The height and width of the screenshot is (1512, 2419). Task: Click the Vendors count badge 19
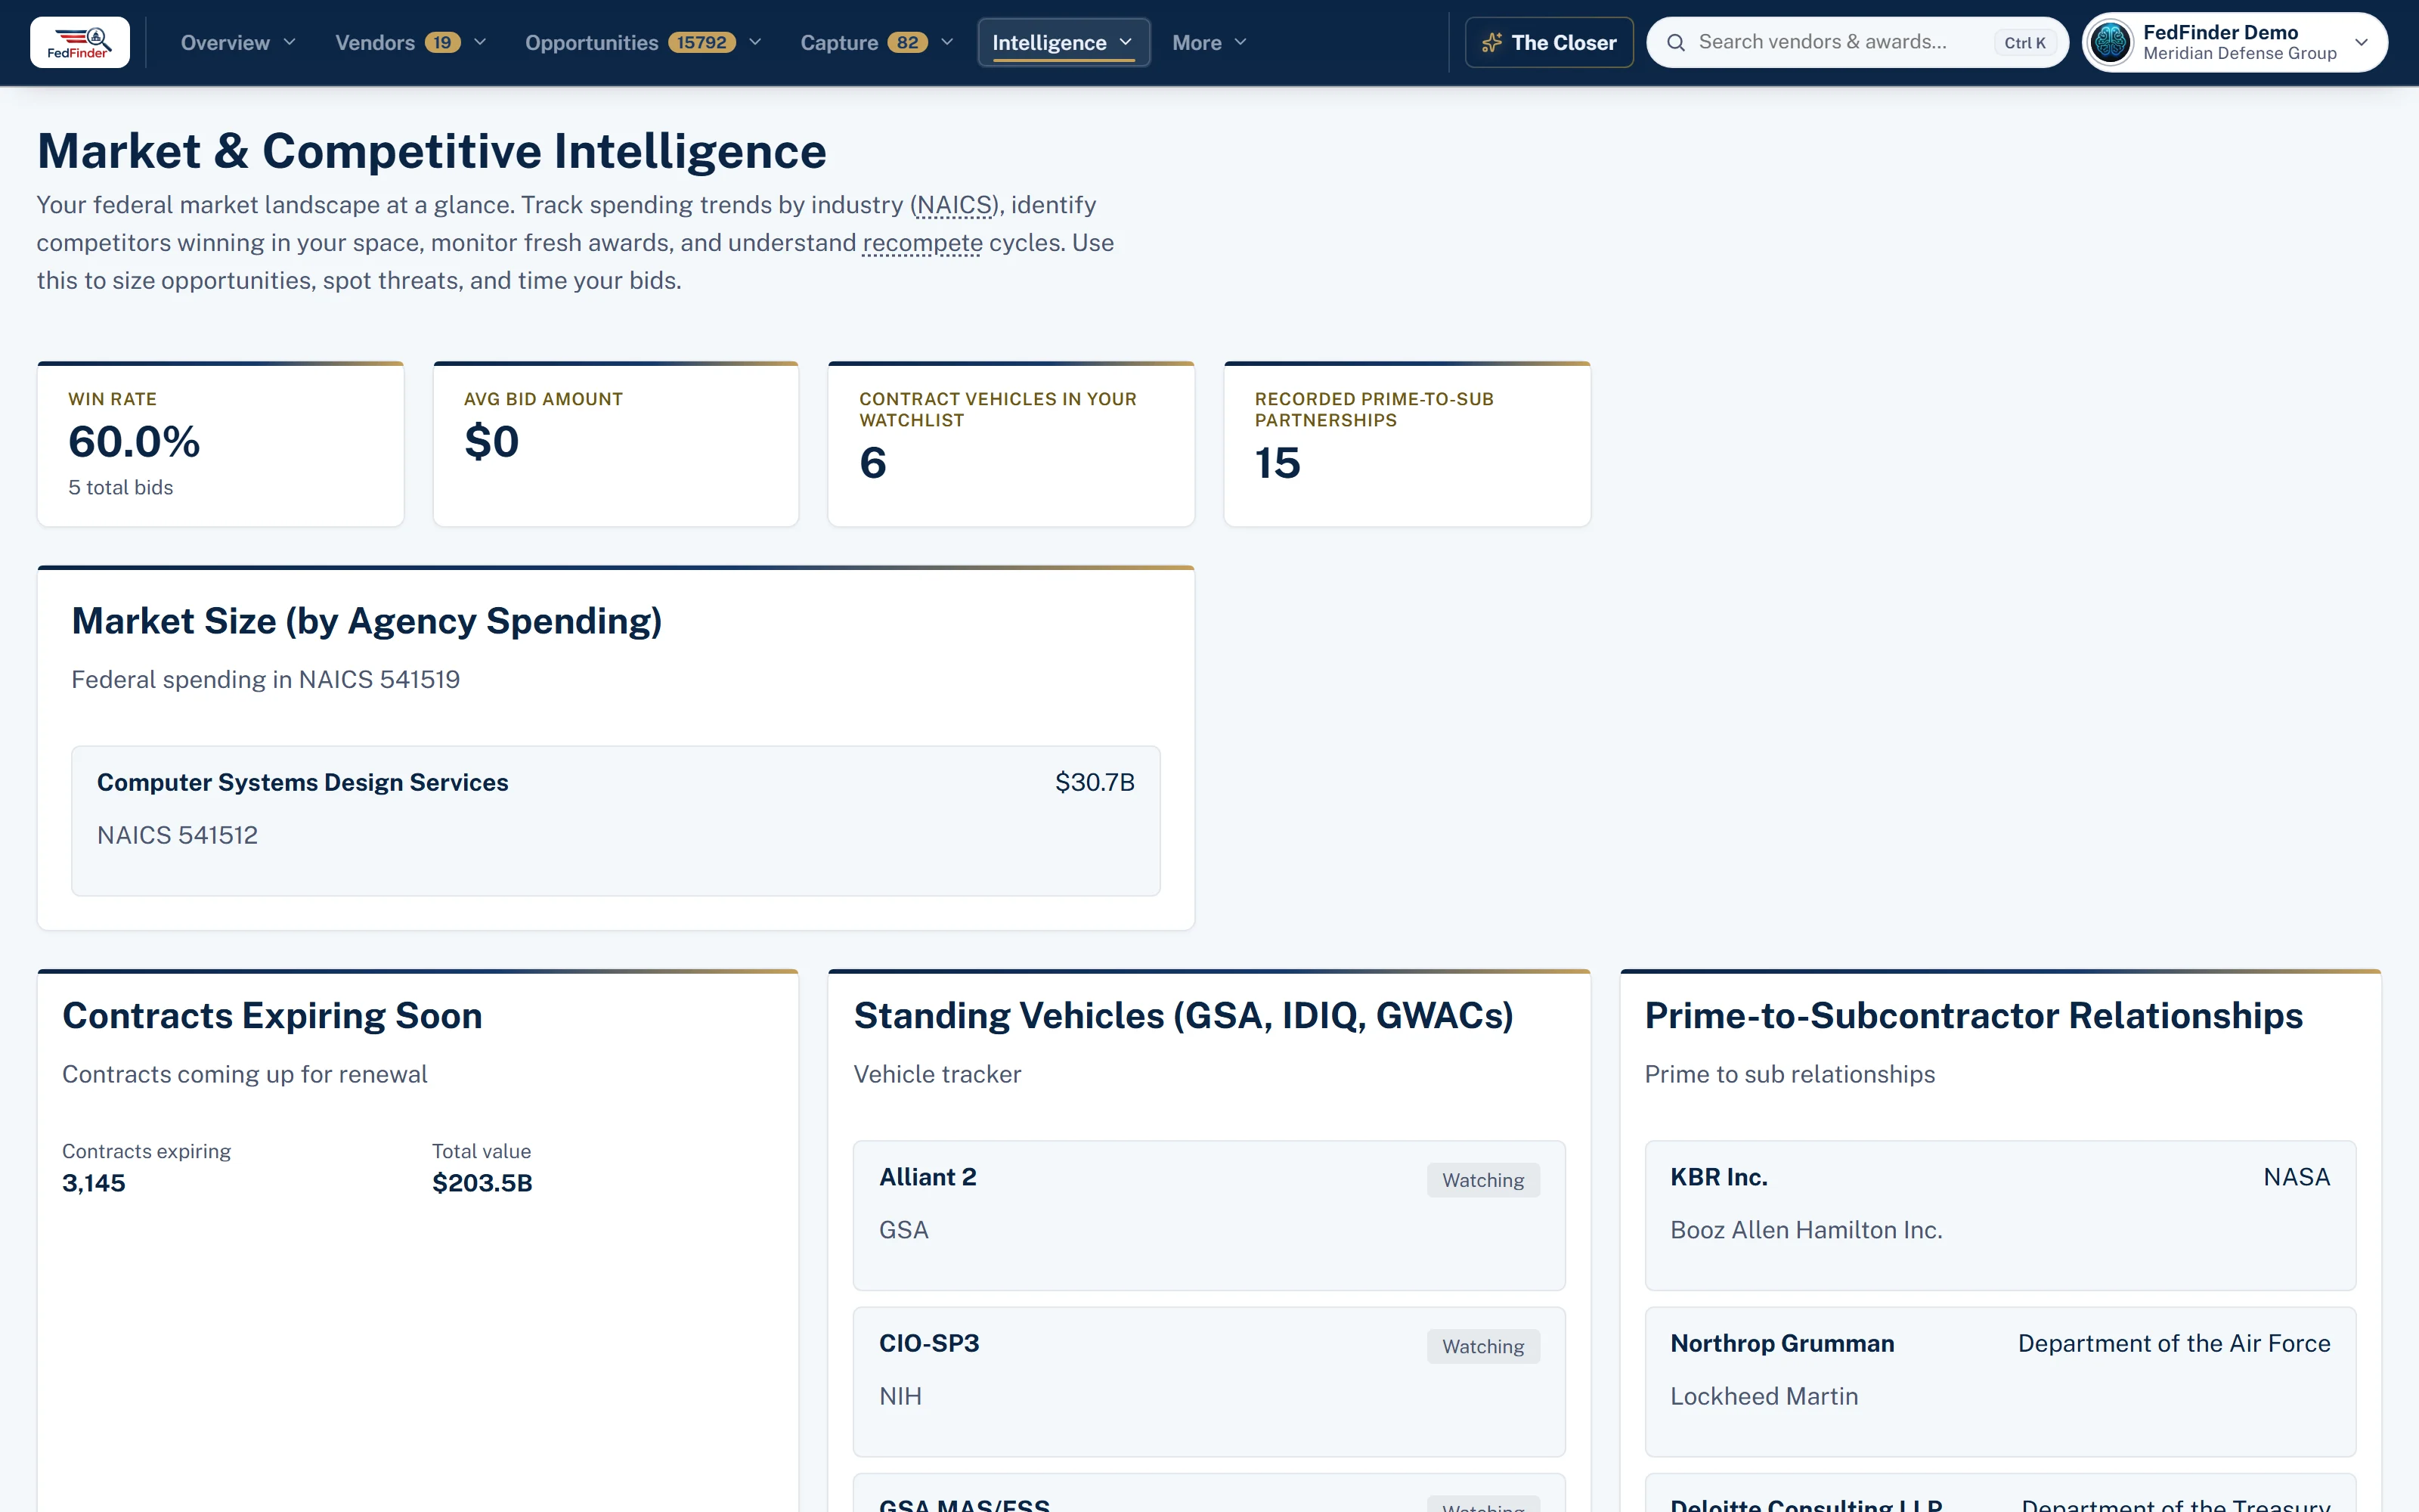[x=443, y=43]
